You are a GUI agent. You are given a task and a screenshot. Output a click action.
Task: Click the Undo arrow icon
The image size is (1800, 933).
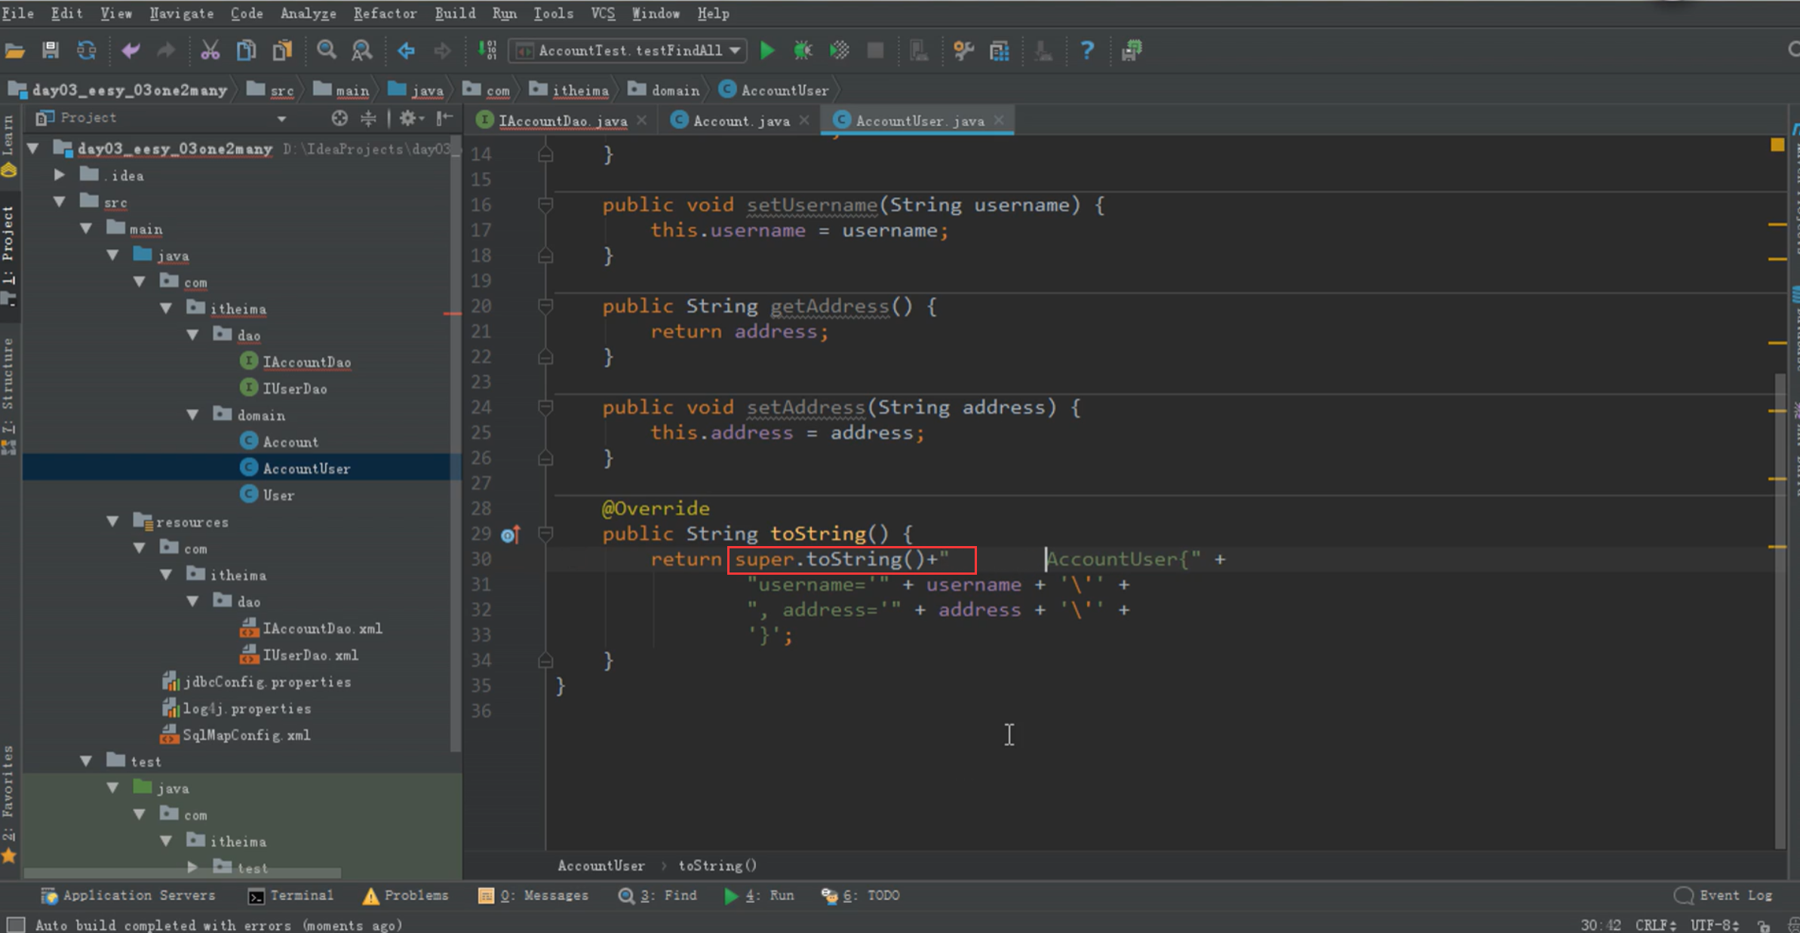(131, 51)
